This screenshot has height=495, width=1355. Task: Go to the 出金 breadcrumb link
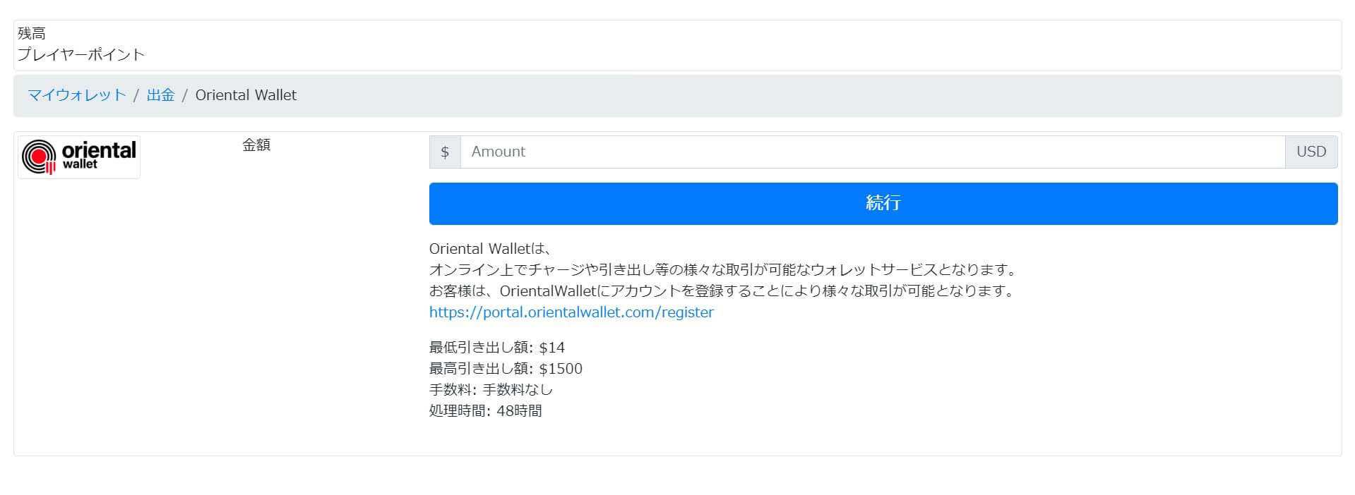click(160, 95)
